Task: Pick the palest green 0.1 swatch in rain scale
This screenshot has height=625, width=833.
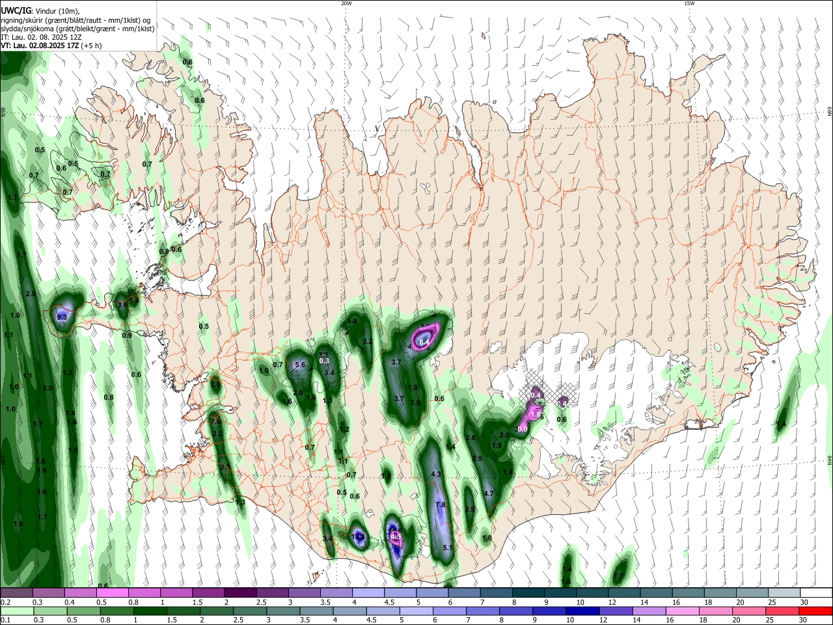Action: pyautogui.click(x=17, y=611)
